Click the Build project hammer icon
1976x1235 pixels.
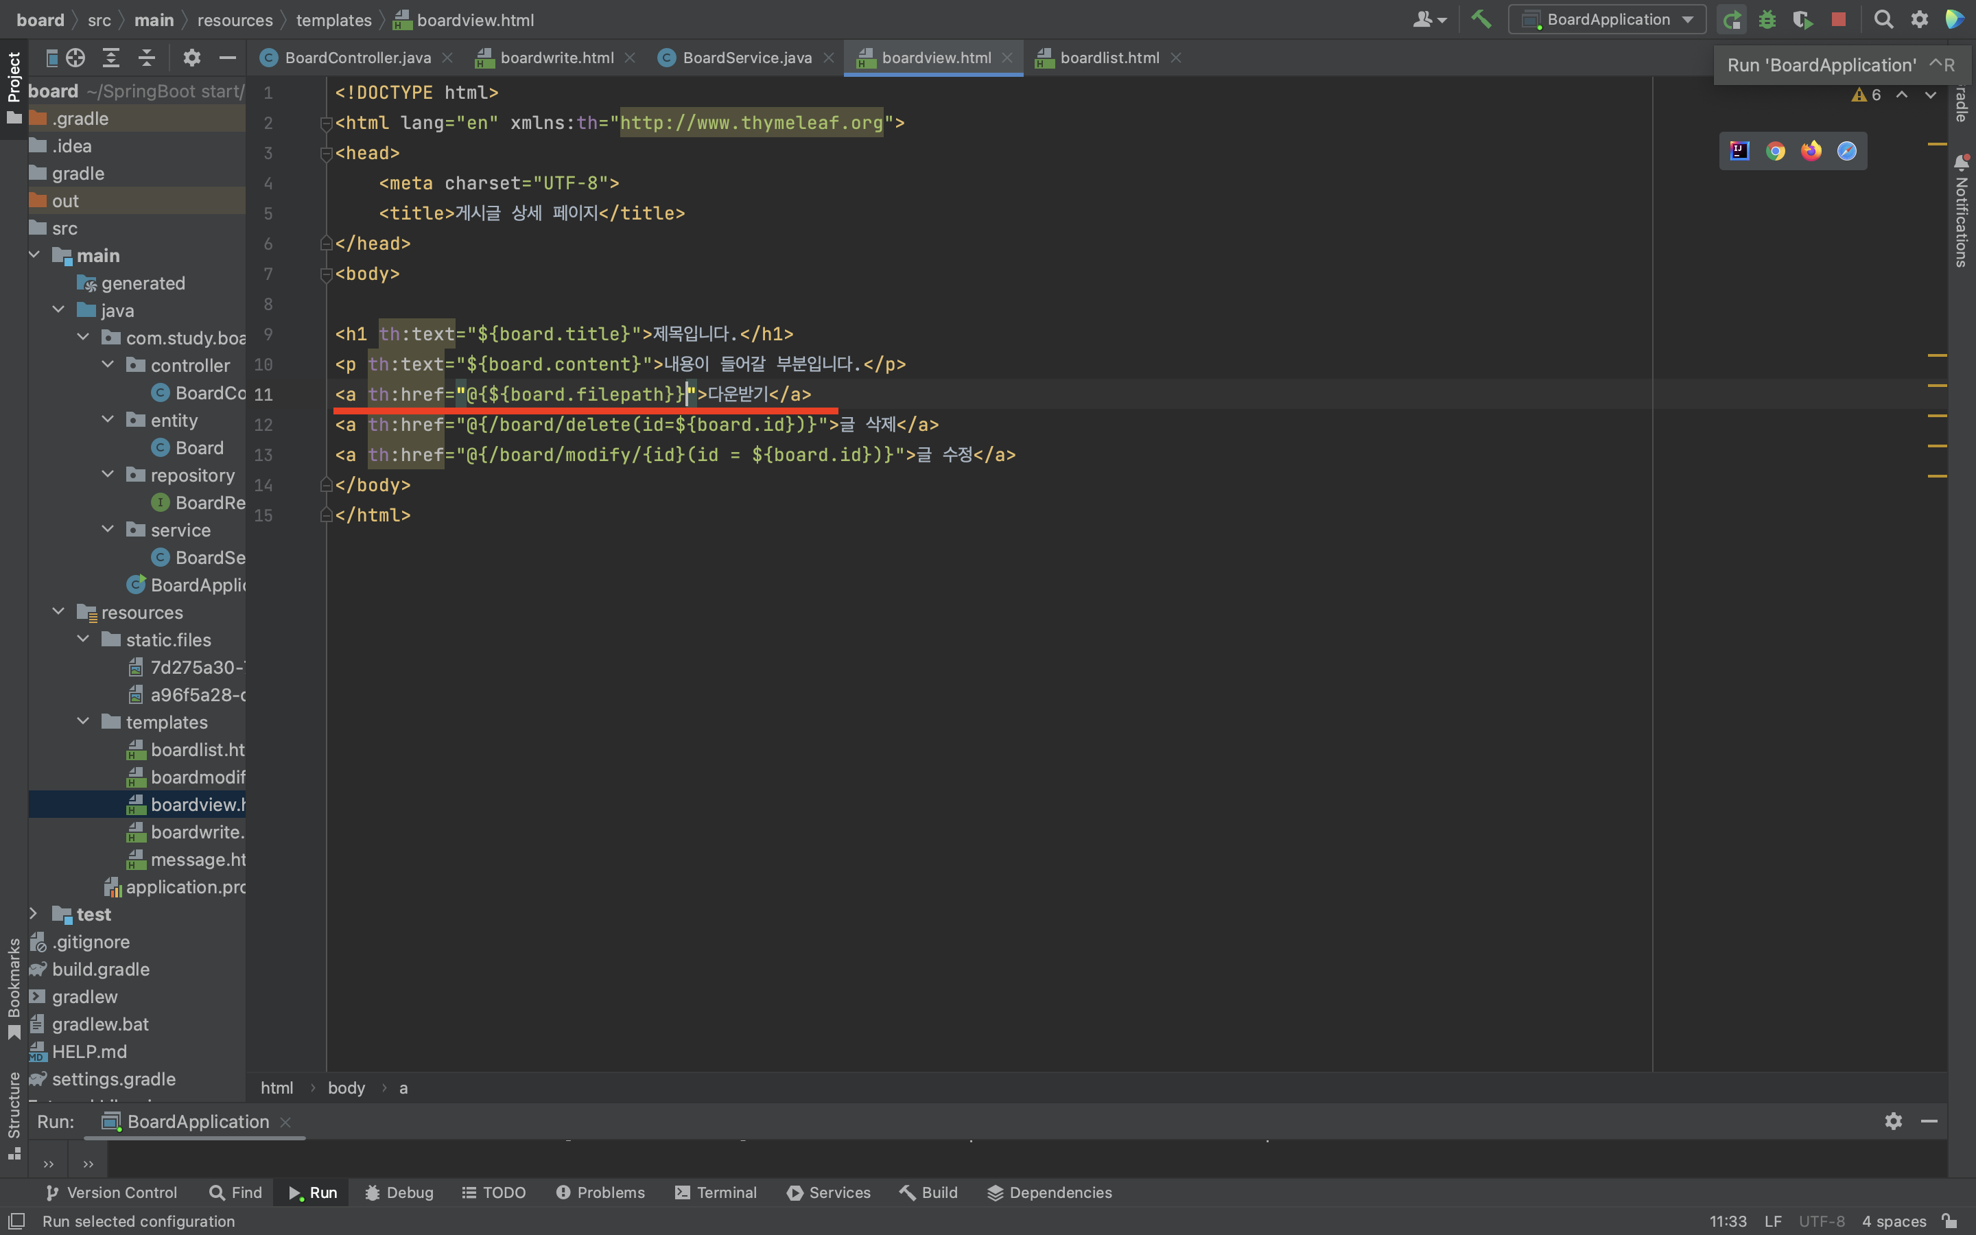(x=1481, y=19)
